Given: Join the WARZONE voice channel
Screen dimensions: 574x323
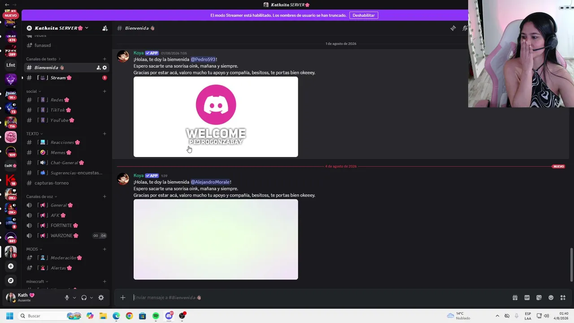Looking at the screenshot, I should tap(66, 236).
